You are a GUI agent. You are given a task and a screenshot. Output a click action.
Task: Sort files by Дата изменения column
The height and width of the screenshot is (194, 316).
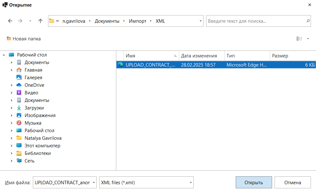tap(199, 56)
